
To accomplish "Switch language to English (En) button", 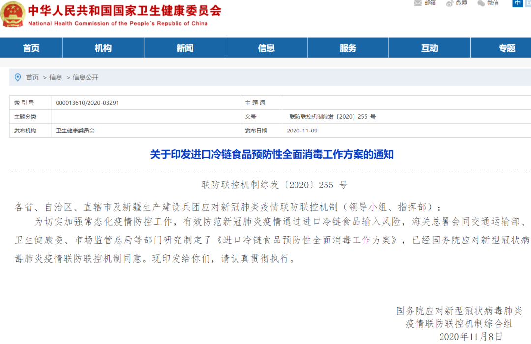I will [x=528, y=3].
